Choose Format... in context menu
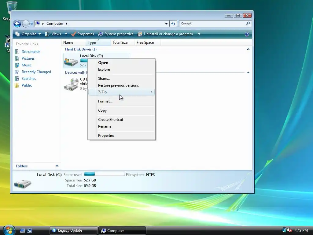The height and width of the screenshot is (235, 313). [x=121, y=101]
